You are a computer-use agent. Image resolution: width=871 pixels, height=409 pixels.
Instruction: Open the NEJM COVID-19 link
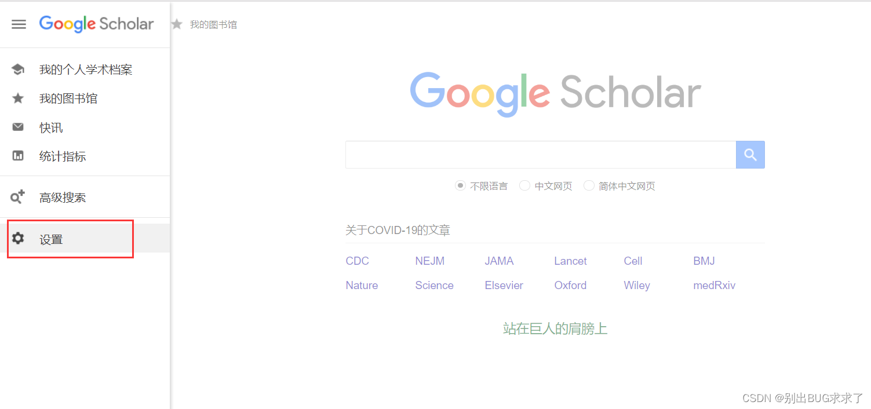(430, 261)
